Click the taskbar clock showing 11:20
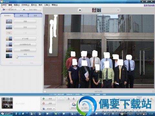The image size is (155, 116). point(151,114)
